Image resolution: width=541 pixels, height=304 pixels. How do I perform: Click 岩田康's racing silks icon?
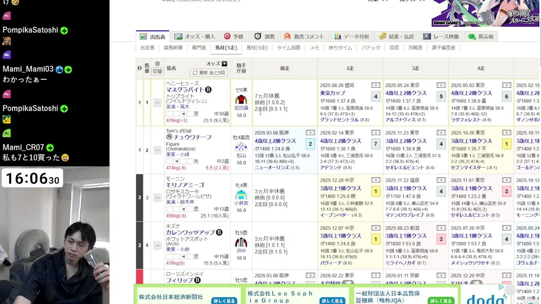241,100
